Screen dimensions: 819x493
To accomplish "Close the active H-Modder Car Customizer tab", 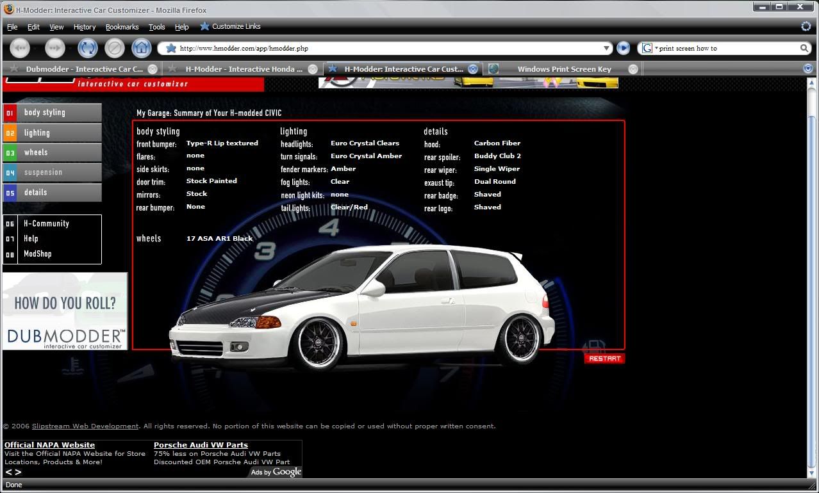I will [473, 69].
